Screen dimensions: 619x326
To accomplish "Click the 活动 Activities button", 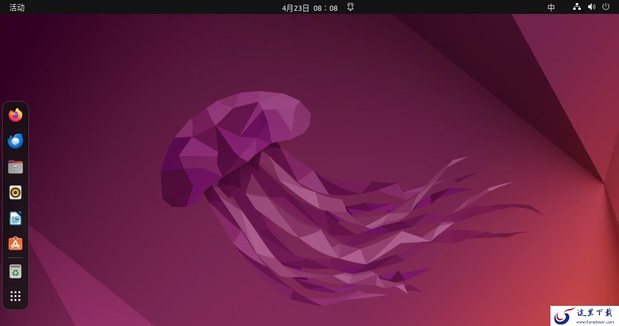I will click(x=17, y=8).
